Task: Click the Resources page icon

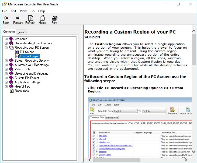Action: [x=12, y=91]
